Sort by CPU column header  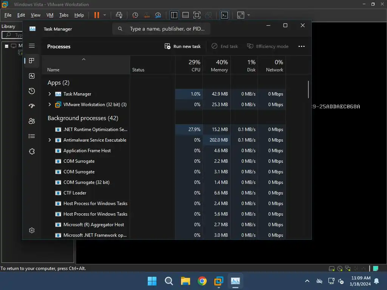(189, 65)
